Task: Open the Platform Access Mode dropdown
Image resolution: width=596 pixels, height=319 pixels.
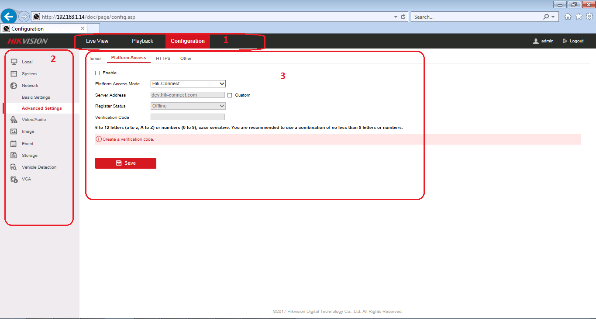Action: click(188, 83)
